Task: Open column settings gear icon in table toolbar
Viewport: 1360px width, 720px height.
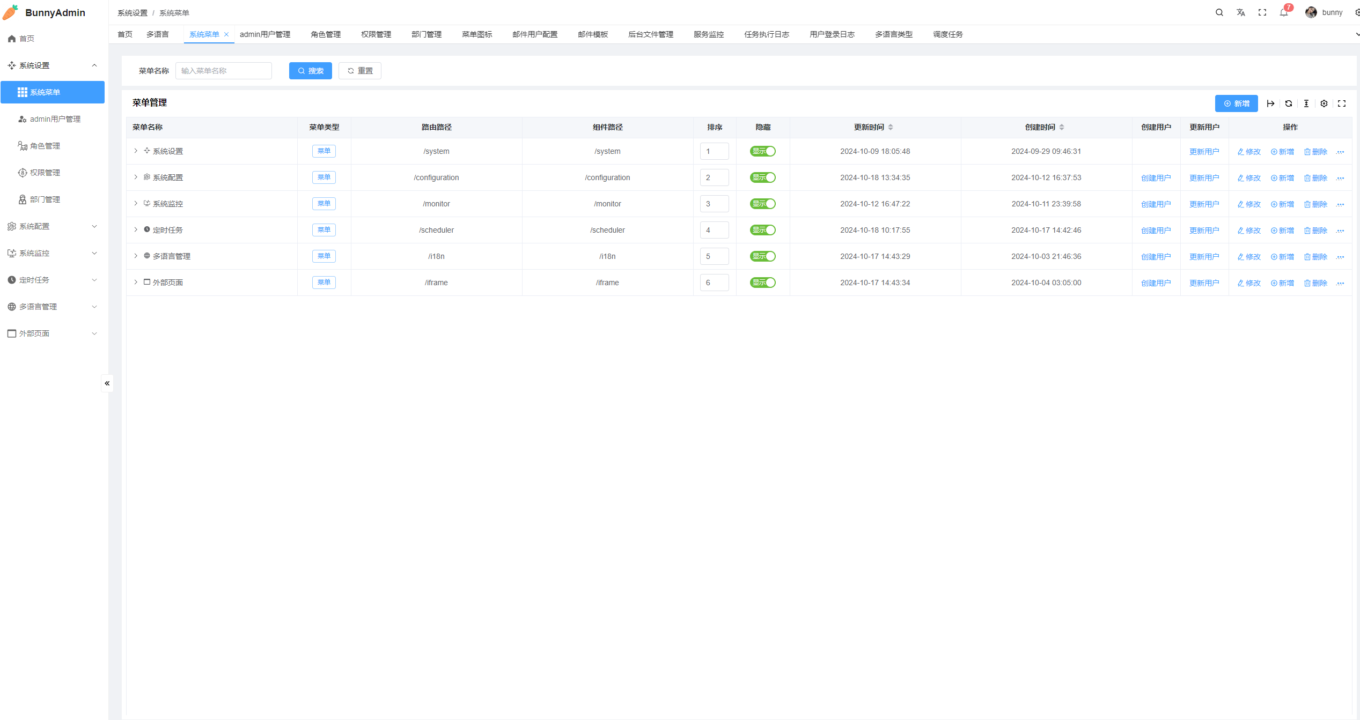Action: point(1324,103)
